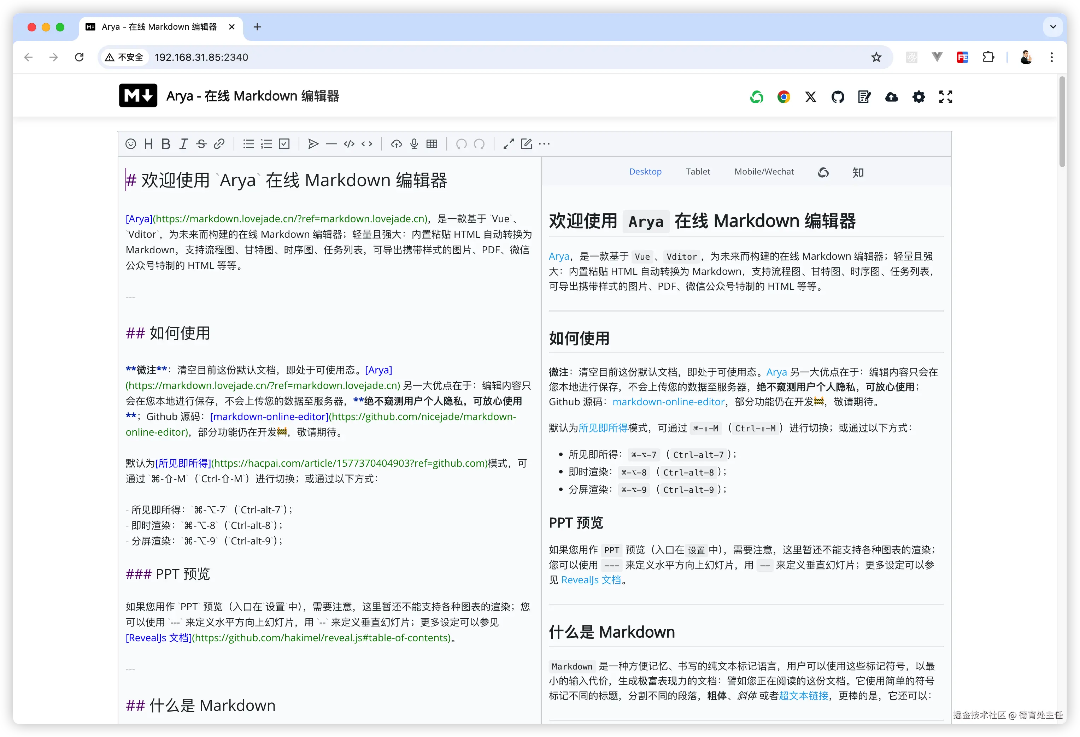Open the Arya link in preview
1080x737 pixels.
[559, 257]
